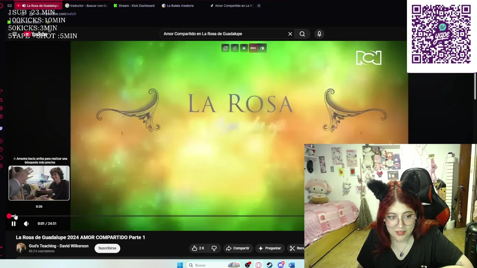The height and width of the screenshot is (268, 477).
Task: Switch to traductor Google search tab
Action: tap(86, 6)
